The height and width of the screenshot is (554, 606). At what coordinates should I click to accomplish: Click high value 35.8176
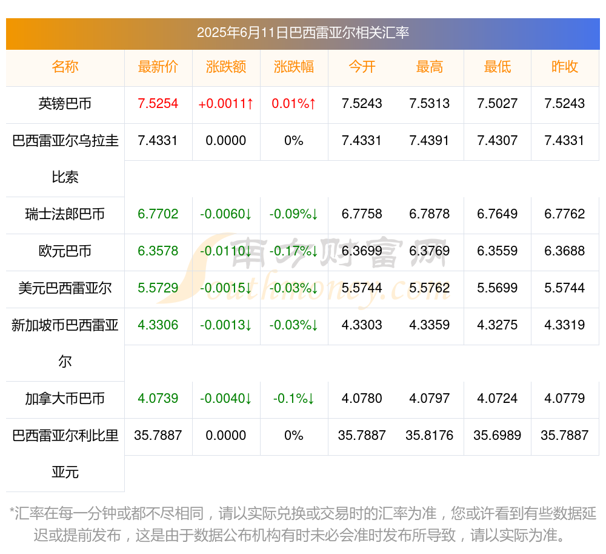430,436
